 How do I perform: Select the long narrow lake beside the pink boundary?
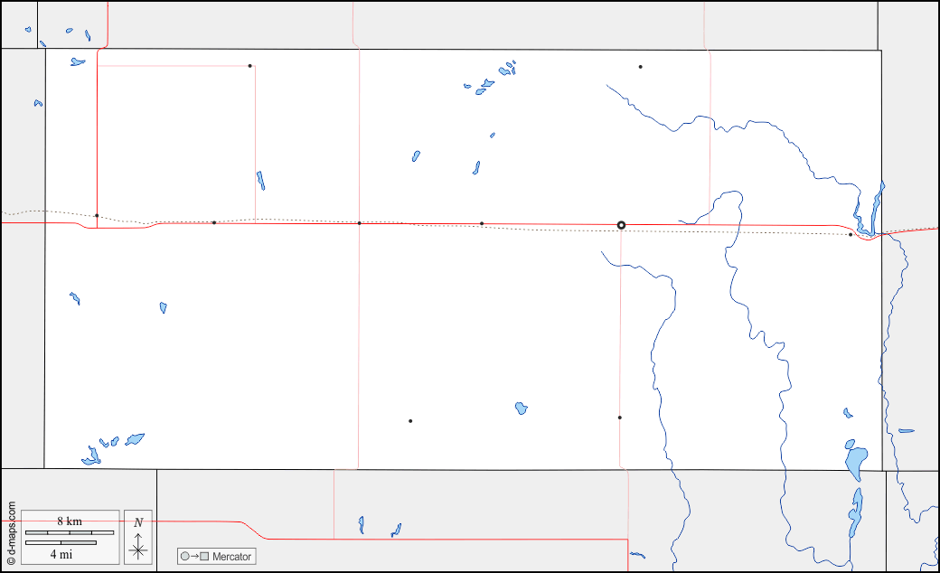click(x=260, y=180)
